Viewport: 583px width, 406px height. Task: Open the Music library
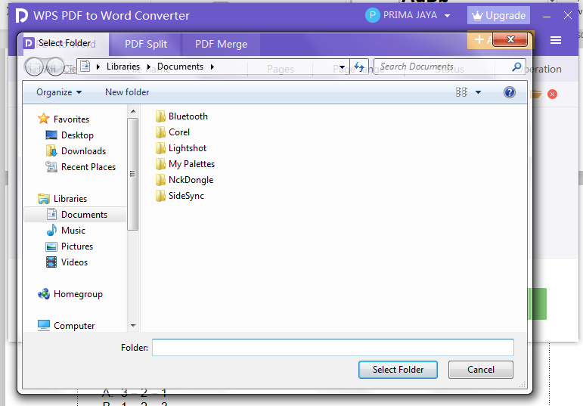click(x=66, y=231)
